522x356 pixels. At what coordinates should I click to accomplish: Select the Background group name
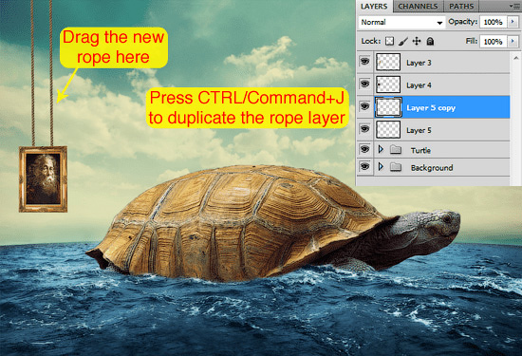tap(432, 168)
